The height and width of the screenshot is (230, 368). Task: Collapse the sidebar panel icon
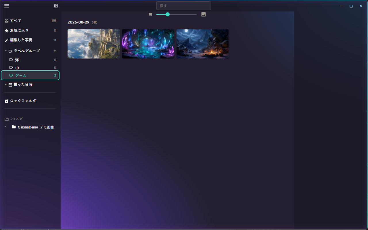click(x=56, y=6)
